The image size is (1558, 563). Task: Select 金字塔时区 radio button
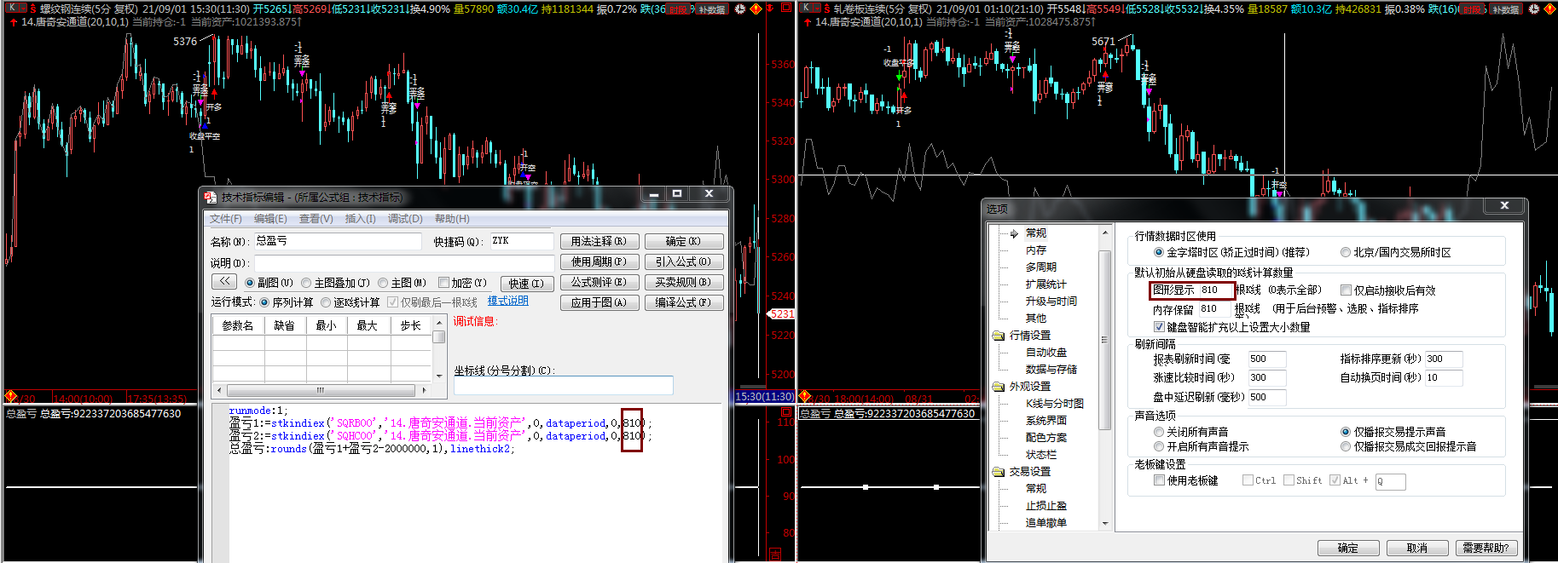1159,253
